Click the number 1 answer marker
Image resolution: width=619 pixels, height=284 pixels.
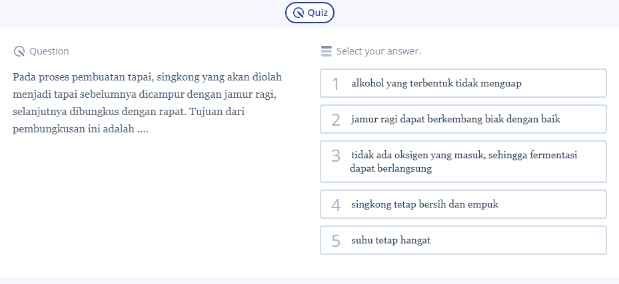point(336,84)
